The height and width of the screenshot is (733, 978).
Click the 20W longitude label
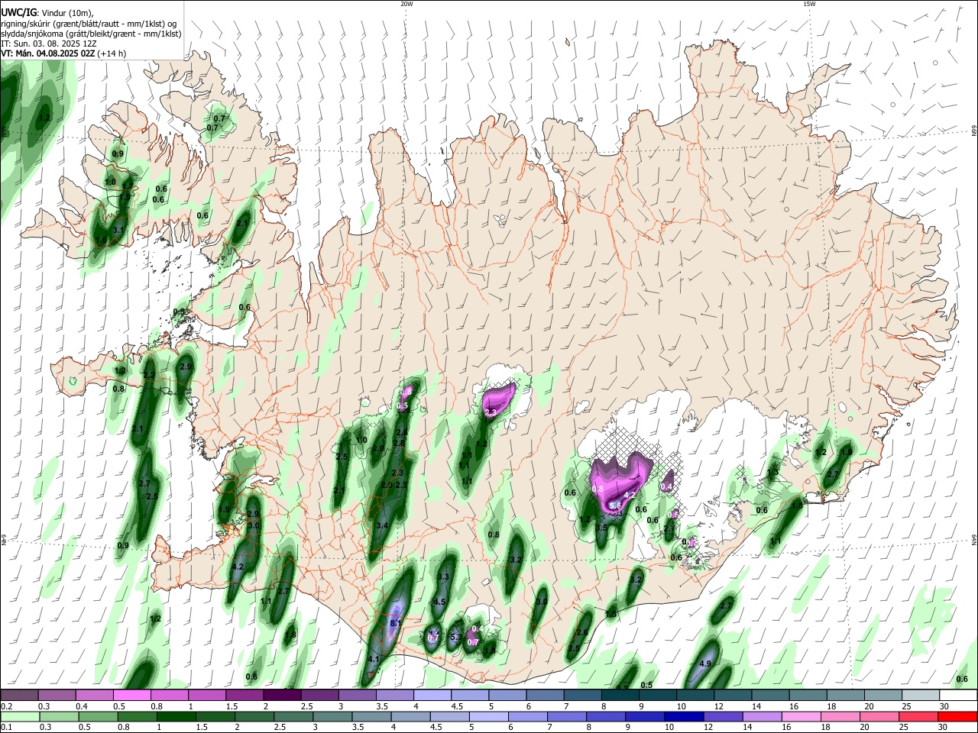[406, 4]
